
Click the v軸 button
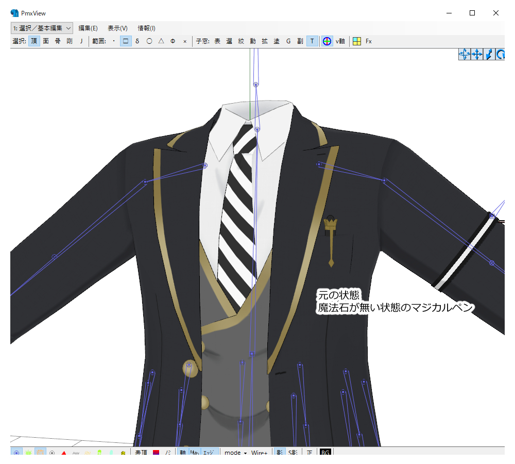click(340, 41)
